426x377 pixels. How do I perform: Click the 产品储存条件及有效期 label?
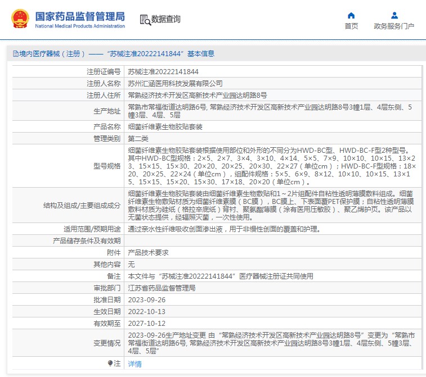tap(87, 241)
